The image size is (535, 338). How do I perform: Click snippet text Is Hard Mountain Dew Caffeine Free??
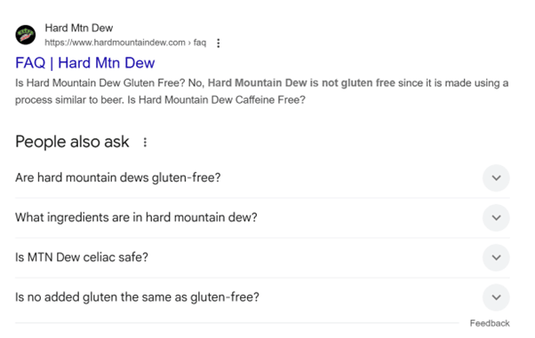point(216,100)
